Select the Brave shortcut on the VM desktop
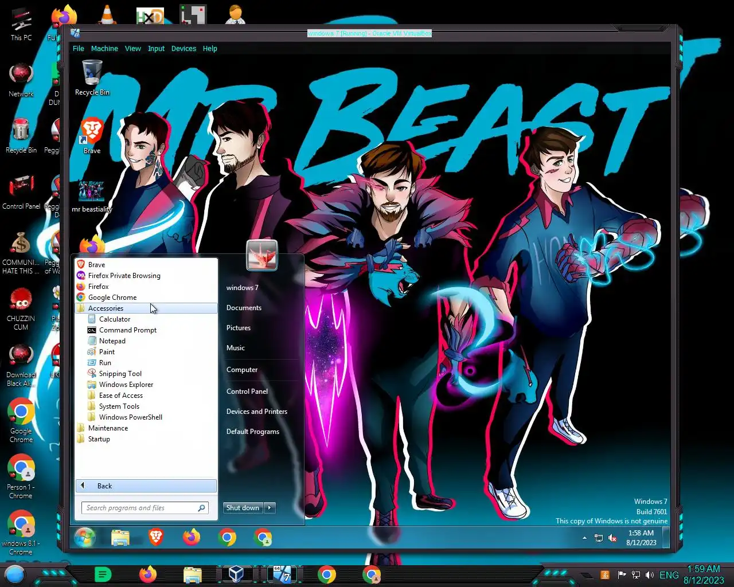This screenshot has height=587, width=734. [x=92, y=136]
